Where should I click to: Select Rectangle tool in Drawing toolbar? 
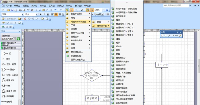162,36
